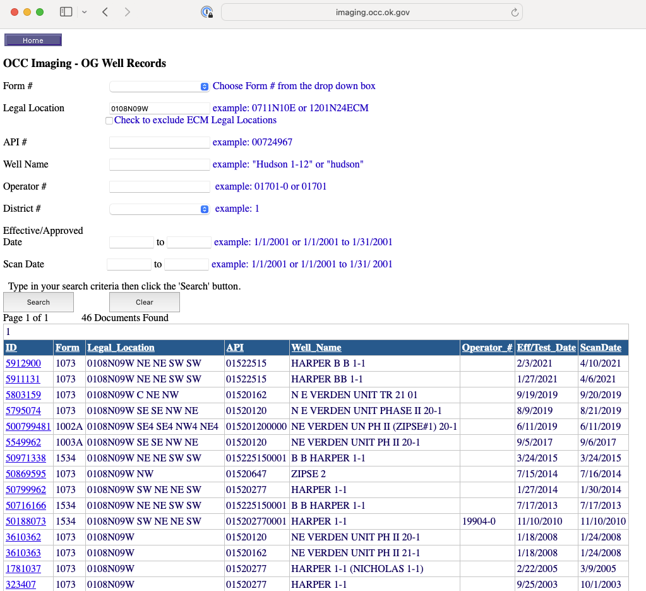
Task: Sort by ScanDate column header
Action: [601, 348]
